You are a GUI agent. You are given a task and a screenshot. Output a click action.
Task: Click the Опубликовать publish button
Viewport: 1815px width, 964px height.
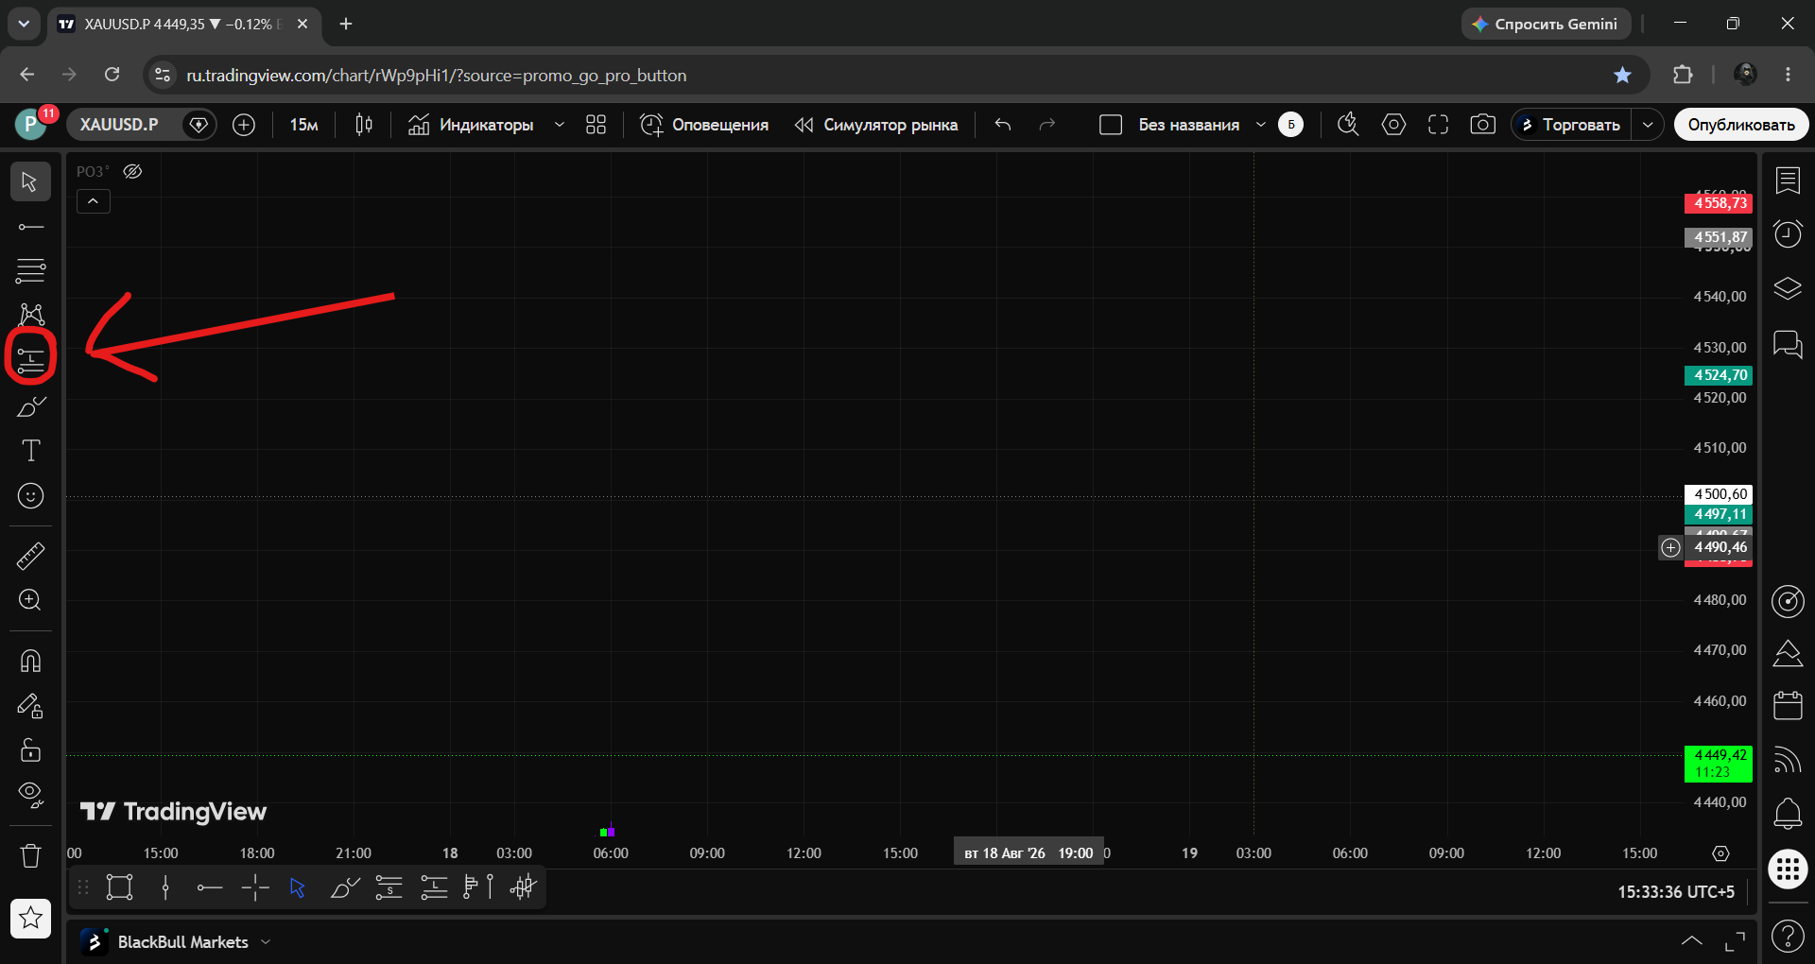click(x=1741, y=125)
